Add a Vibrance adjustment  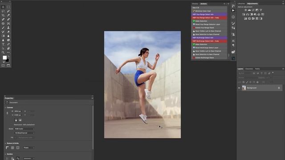(261, 10)
